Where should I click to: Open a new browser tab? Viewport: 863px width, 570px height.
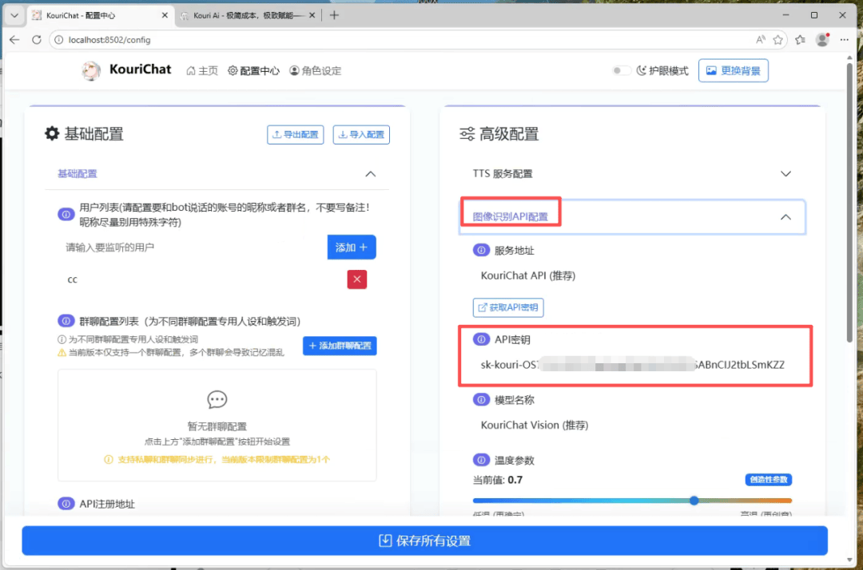[x=334, y=15]
